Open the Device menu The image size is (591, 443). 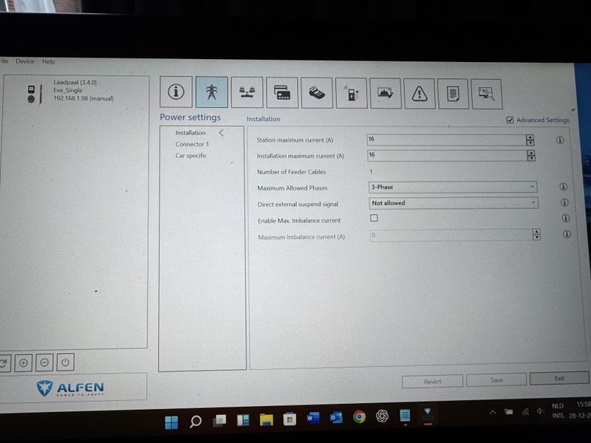click(25, 61)
